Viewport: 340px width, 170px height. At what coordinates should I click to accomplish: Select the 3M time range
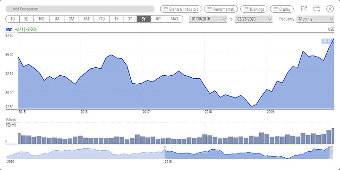(72, 19)
